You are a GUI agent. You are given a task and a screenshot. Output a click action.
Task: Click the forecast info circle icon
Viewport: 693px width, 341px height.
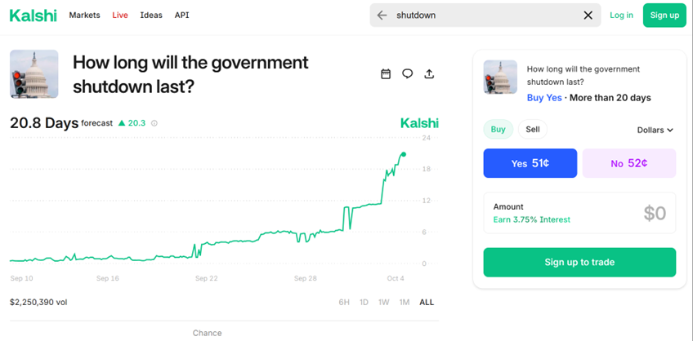tap(154, 124)
